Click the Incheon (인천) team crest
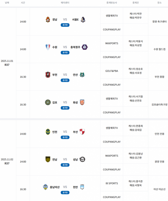The width and height of the screenshot is (168, 201). [x=48, y=132]
